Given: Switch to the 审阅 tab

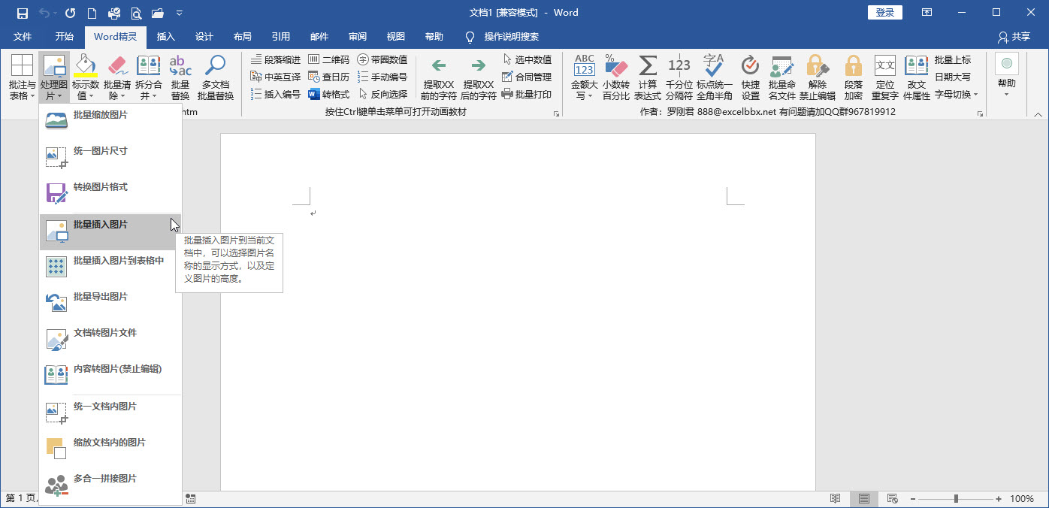Looking at the screenshot, I should click(x=358, y=37).
